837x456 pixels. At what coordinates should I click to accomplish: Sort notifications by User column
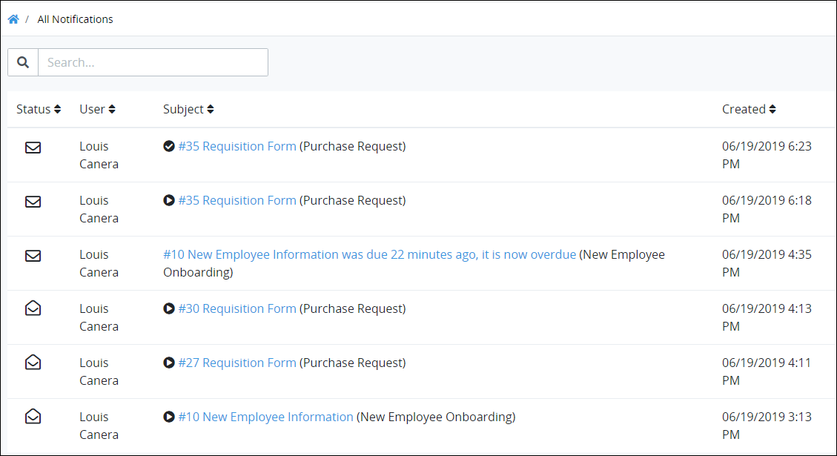97,109
